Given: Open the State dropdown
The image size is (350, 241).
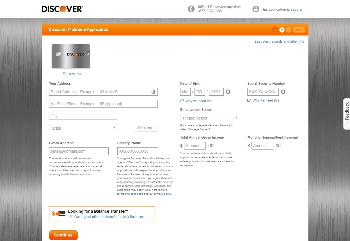Looking at the screenshot, I should coord(83,128).
